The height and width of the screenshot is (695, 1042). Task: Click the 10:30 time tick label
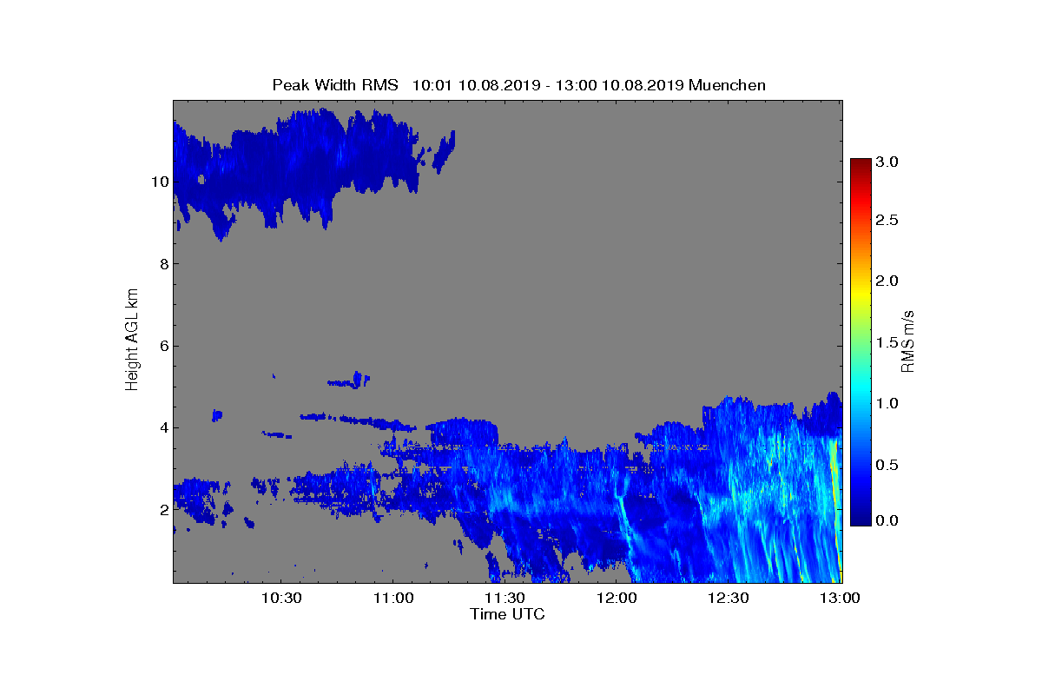[x=280, y=598]
